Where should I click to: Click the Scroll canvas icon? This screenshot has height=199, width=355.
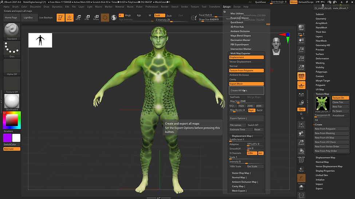tap(301, 40)
